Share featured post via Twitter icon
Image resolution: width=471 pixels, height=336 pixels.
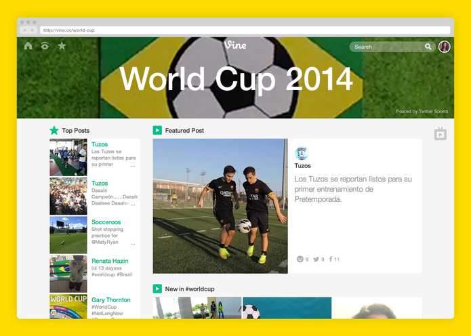pos(316,259)
